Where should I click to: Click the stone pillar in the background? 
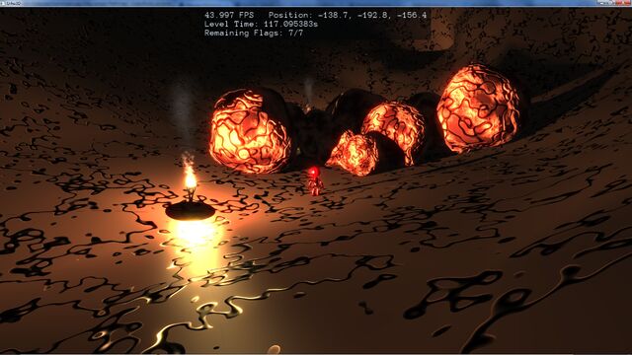[443, 29]
